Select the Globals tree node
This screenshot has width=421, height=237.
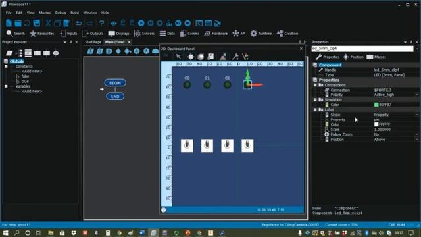click(x=16, y=61)
